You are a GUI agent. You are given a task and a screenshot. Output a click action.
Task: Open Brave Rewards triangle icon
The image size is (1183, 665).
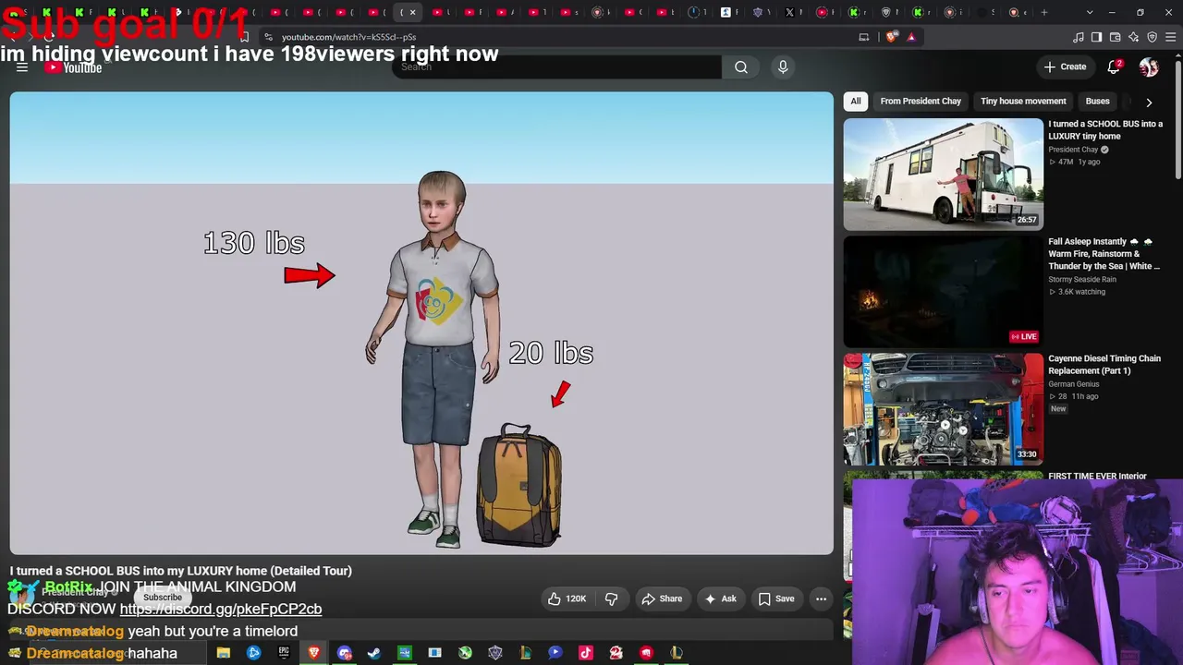(911, 37)
